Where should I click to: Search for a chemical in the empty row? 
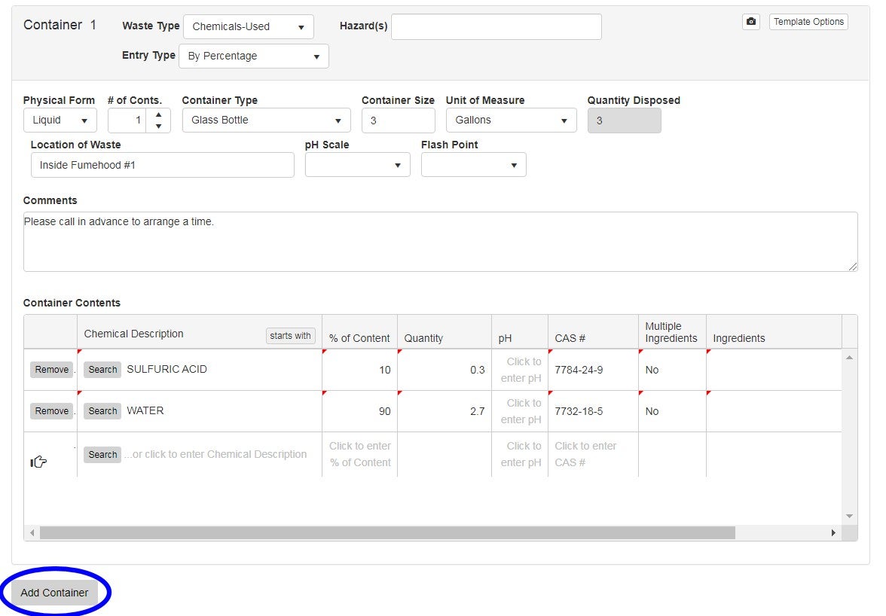click(102, 454)
